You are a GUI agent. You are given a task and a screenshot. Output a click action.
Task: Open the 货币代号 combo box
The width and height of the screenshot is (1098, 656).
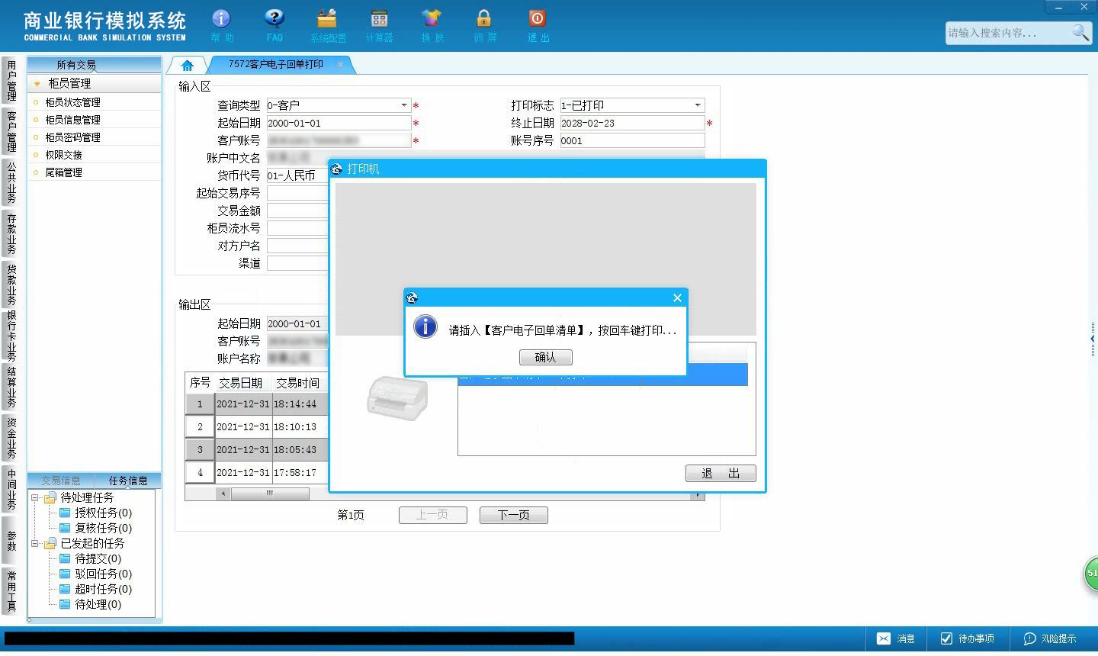point(297,175)
